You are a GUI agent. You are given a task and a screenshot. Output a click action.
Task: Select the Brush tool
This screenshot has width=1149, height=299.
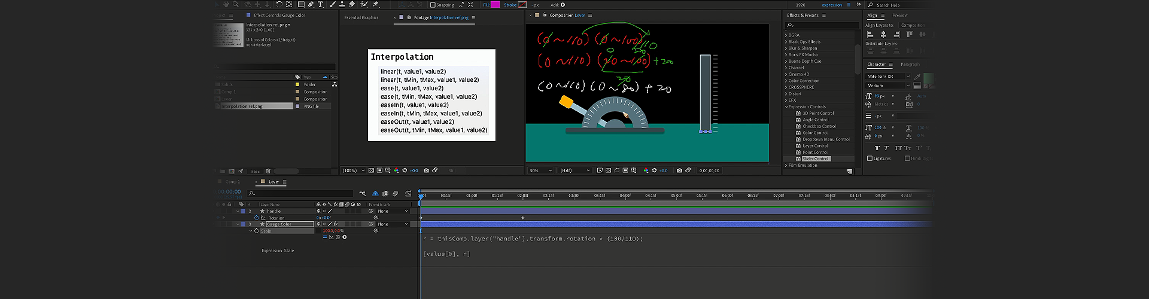(332, 4)
